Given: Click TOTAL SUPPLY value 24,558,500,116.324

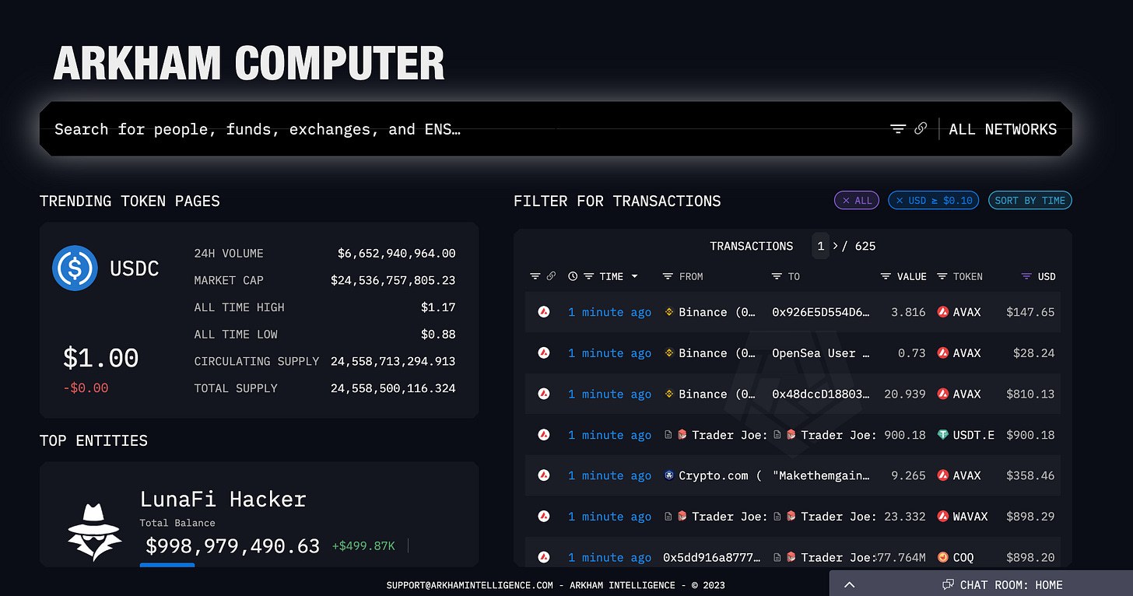Looking at the screenshot, I should 393,388.
